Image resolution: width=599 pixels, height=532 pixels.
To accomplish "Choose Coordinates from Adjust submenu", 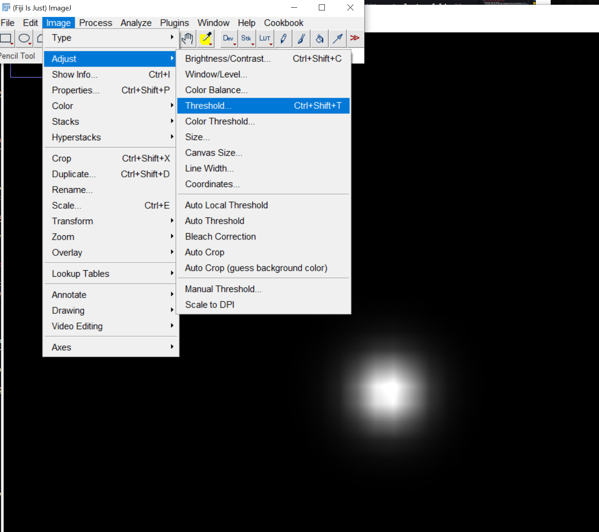I will 263,184.
